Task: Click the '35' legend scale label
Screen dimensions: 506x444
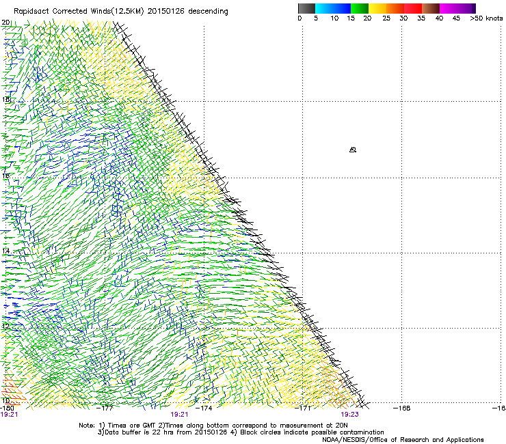Action: (x=421, y=18)
